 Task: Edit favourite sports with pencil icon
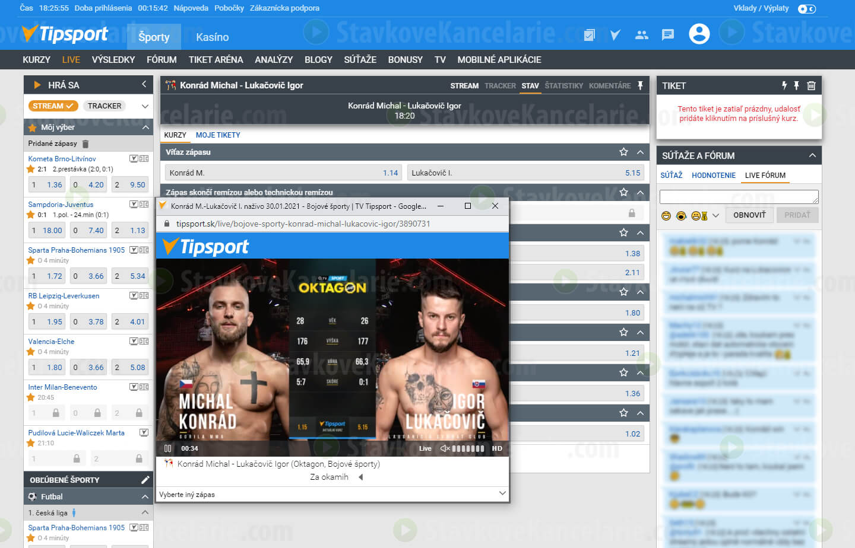pos(145,480)
